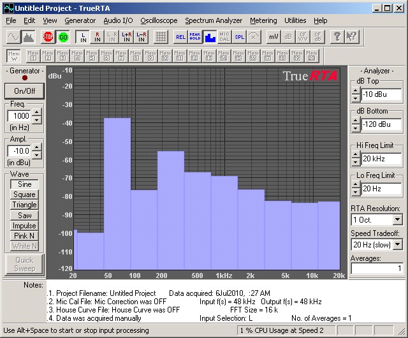Image resolution: width=408 pixels, height=338 pixels.
Task: Toggle the grid display icon
Action: point(161,36)
